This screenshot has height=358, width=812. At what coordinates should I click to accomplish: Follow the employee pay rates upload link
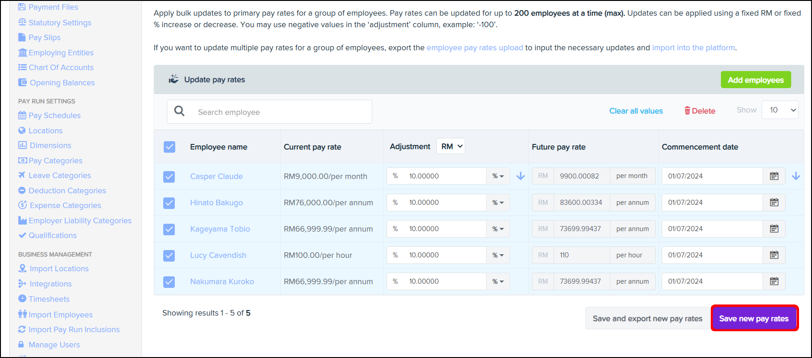tap(474, 48)
